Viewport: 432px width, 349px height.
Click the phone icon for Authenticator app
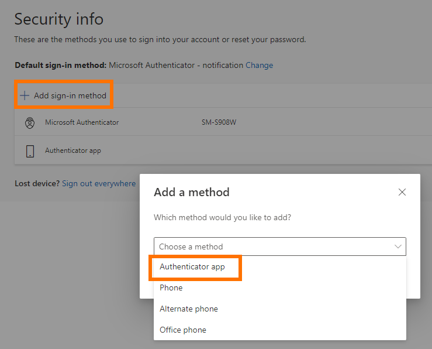[30, 151]
